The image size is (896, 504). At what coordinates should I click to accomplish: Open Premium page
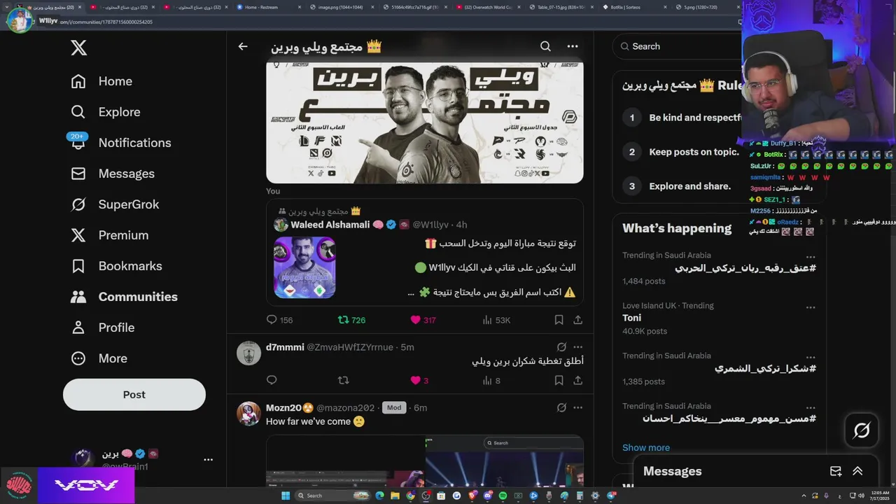tap(109, 235)
